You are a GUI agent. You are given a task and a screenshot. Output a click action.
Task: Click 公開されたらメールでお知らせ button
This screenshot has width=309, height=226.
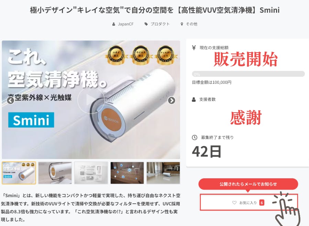(248, 184)
